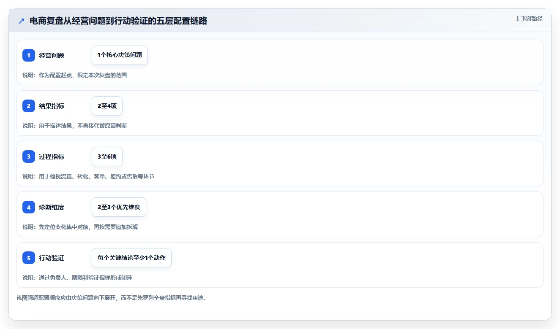Click the 过程指标 layer label
The image size is (560, 329).
point(52,156)
